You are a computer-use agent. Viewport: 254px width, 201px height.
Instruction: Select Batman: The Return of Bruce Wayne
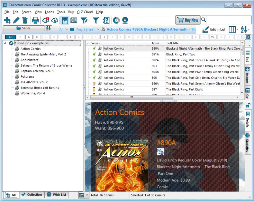click(x=46, y=66)
